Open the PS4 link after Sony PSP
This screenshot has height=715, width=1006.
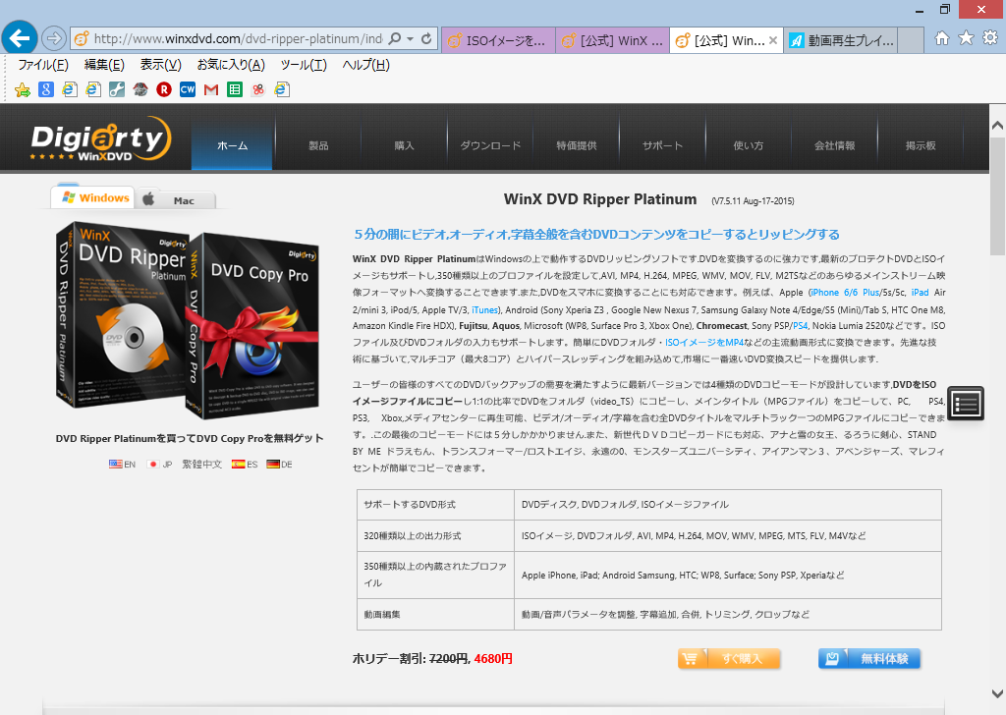tap(800, 326)
